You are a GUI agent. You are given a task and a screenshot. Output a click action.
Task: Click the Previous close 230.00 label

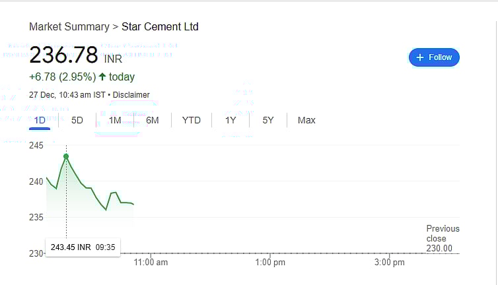tap(442, 238)
